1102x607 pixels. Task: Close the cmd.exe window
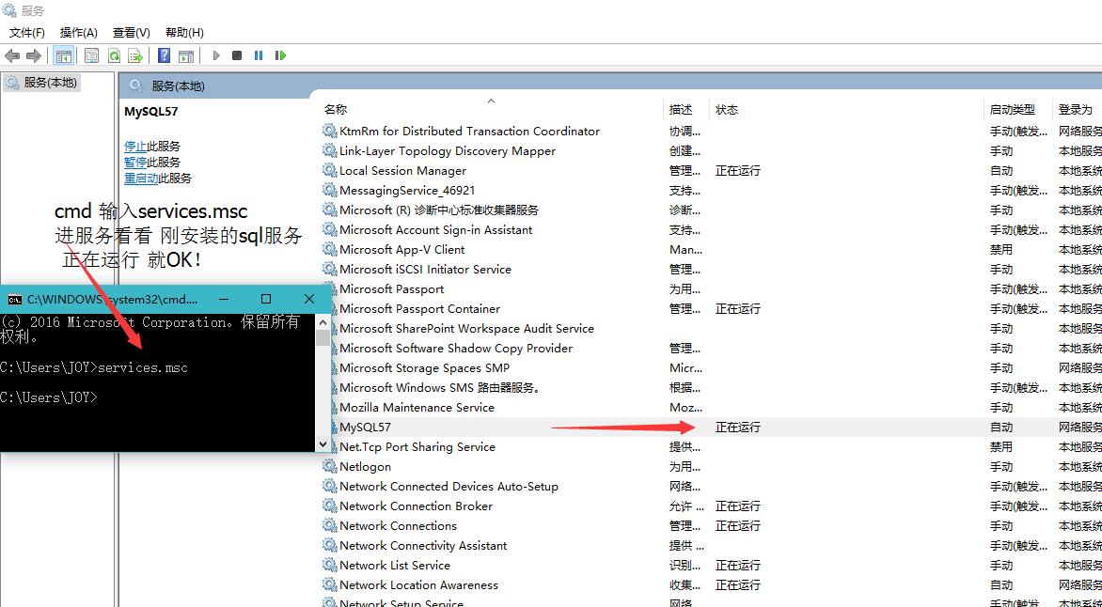click(308, 299)
